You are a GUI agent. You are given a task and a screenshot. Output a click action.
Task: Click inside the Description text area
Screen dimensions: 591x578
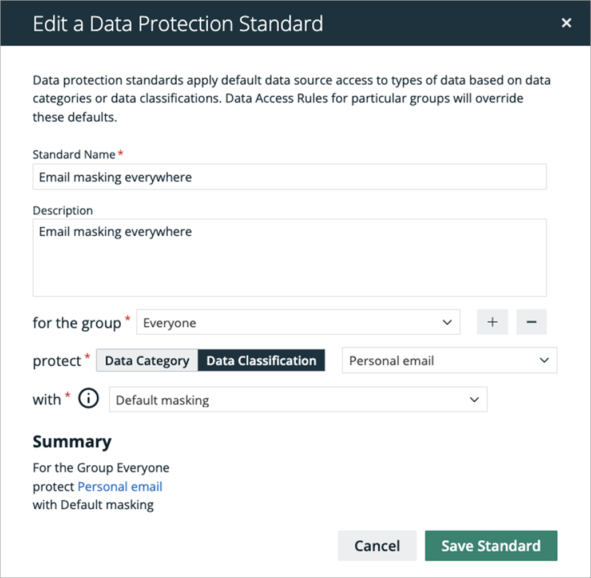[x=289, y=258]
